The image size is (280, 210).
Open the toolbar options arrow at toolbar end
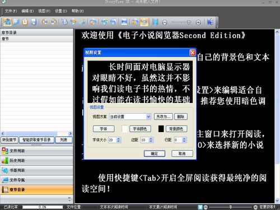[x=217, y=26]
